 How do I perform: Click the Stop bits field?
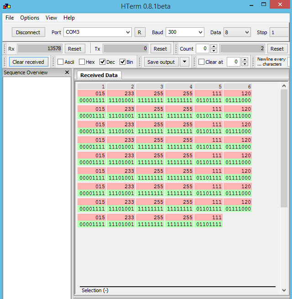coord(279,32)
